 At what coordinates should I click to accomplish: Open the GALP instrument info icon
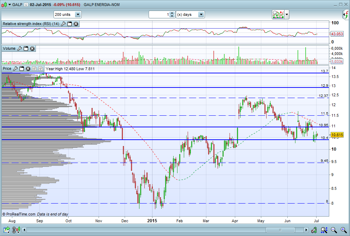coord(26,5)
